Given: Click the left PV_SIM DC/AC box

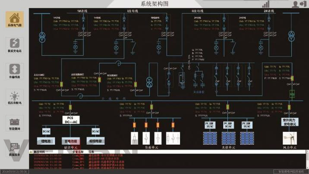Looking at the screenshot, I should (210, 125).
